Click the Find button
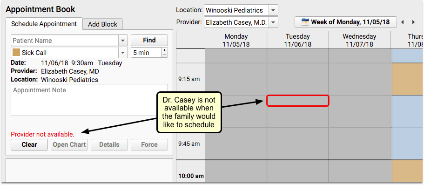 tap(149, 41)
